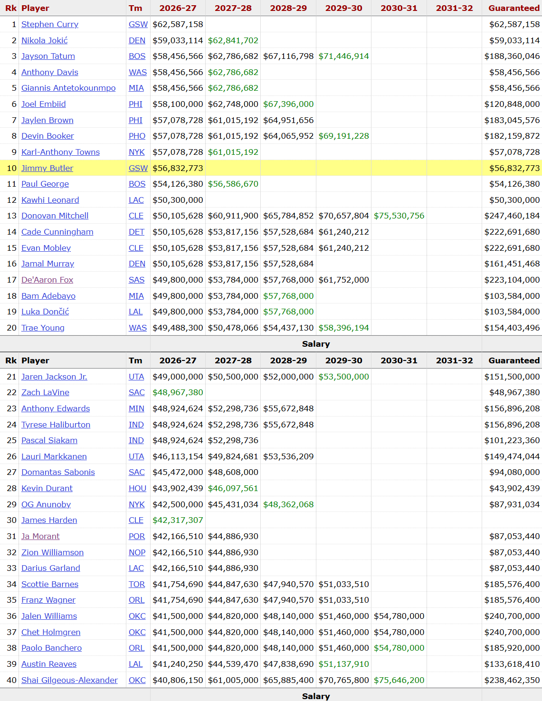The height and width of the screenshot is (701, 542).
Task: Open WAS team link in Anthony Davis row
Action: tap(138, 72)
